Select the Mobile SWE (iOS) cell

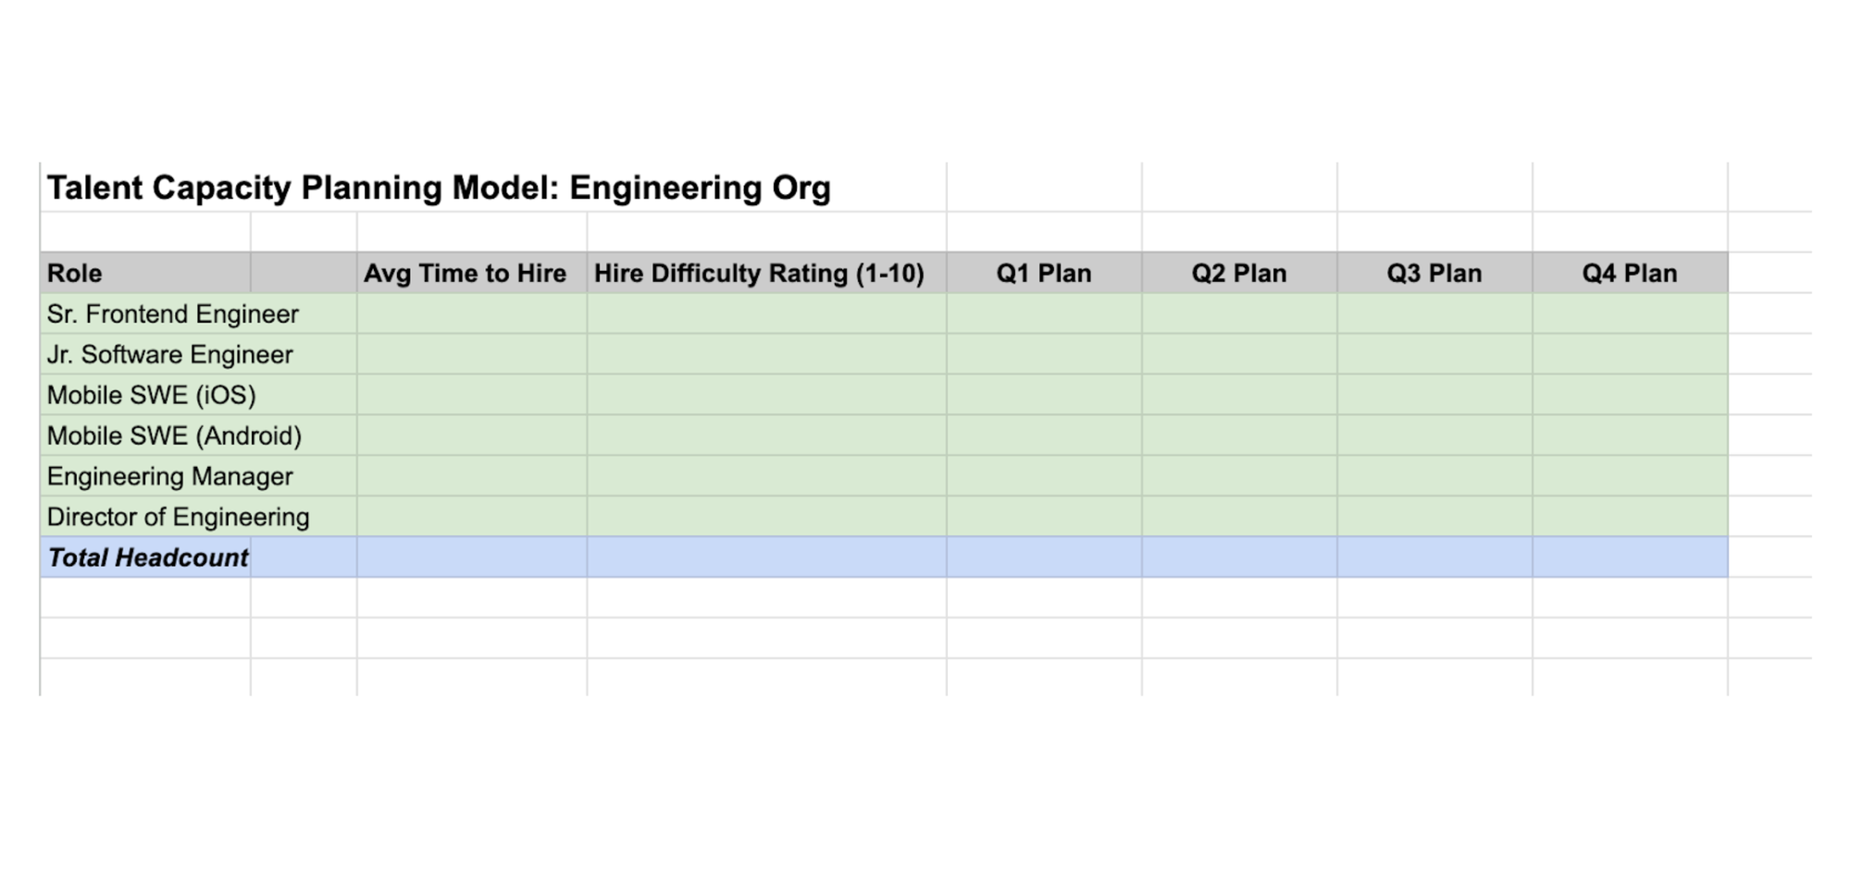(x=152, y=396)
